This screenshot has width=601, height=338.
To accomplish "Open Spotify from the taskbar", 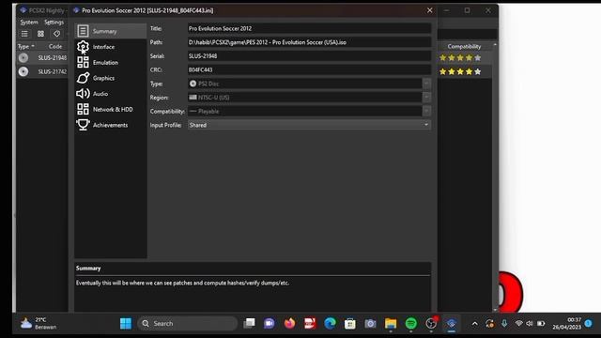I will [x=411, y=323].
